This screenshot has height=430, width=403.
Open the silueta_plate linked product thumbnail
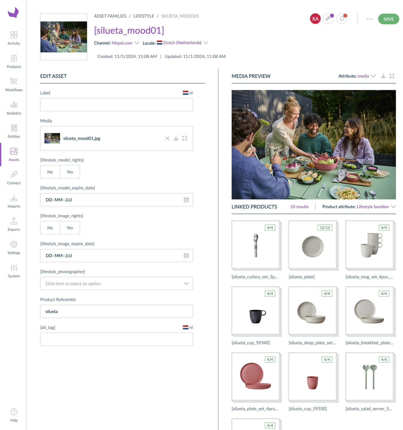click(x=313, y=245)
